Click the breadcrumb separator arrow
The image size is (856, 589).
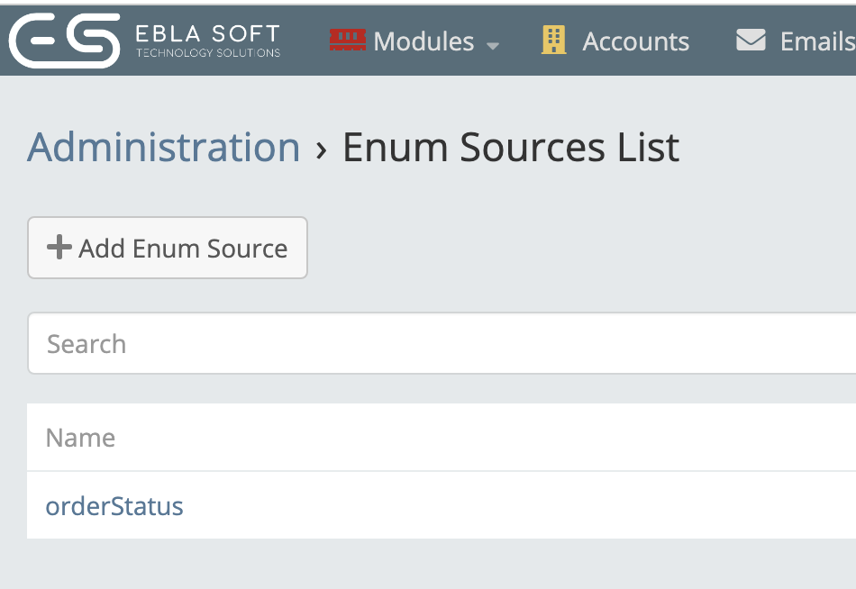[322, 150]
